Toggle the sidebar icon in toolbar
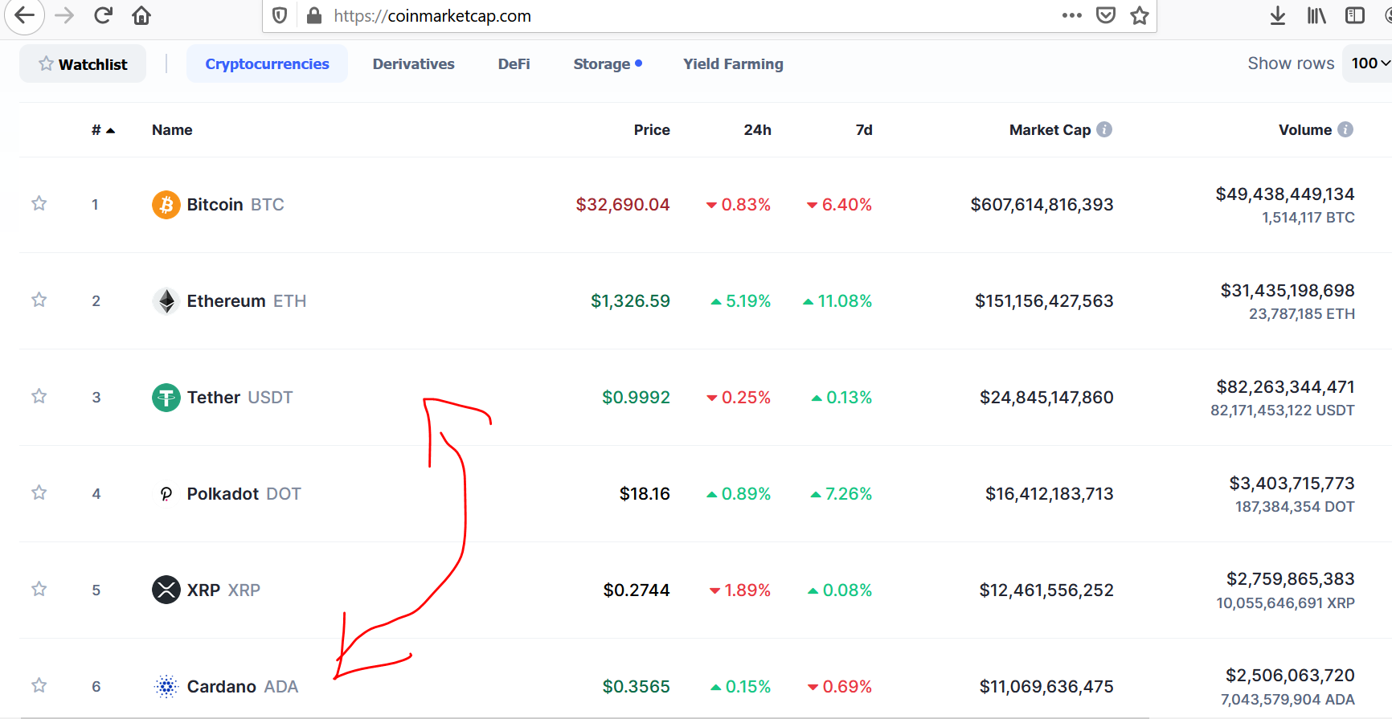 pos(1355,15)
